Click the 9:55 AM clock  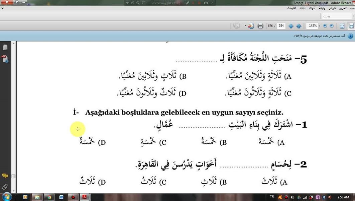tap(343, 197)
